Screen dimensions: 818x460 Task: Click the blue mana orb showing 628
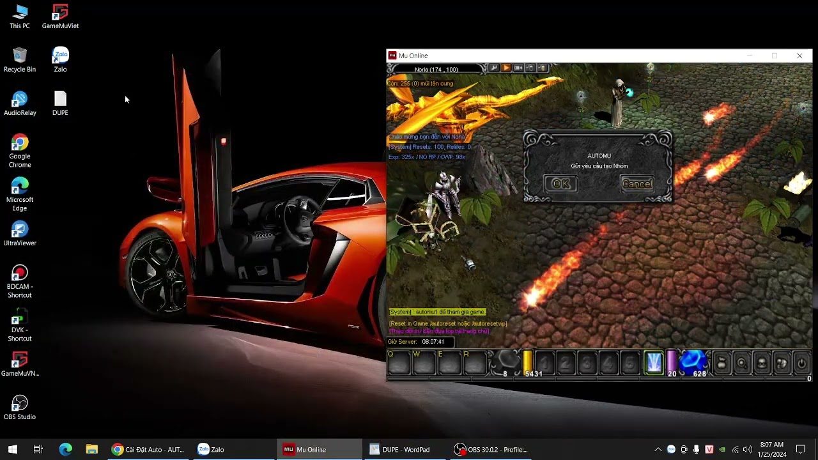pos(694,363)
